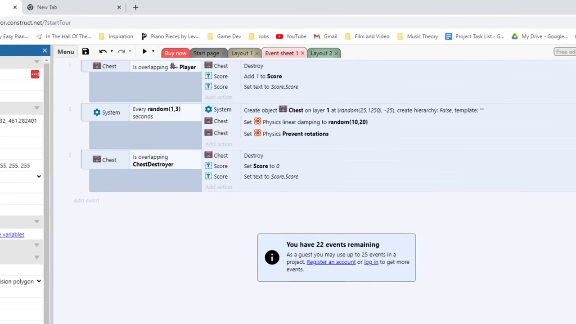Image resolution: width=576 pixels, height=324 pixels.
Task: Click the 255, 255, 255 color value
Action: [x=15, y=165]
